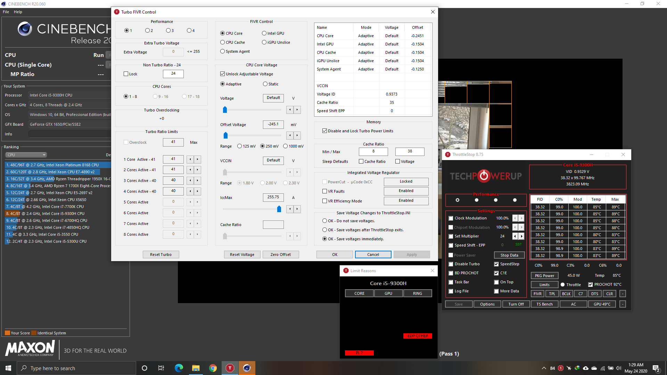This screenshot has height=375, width=667.
Task: Click the Offset Voltage input field
Action: click(273, 124)
